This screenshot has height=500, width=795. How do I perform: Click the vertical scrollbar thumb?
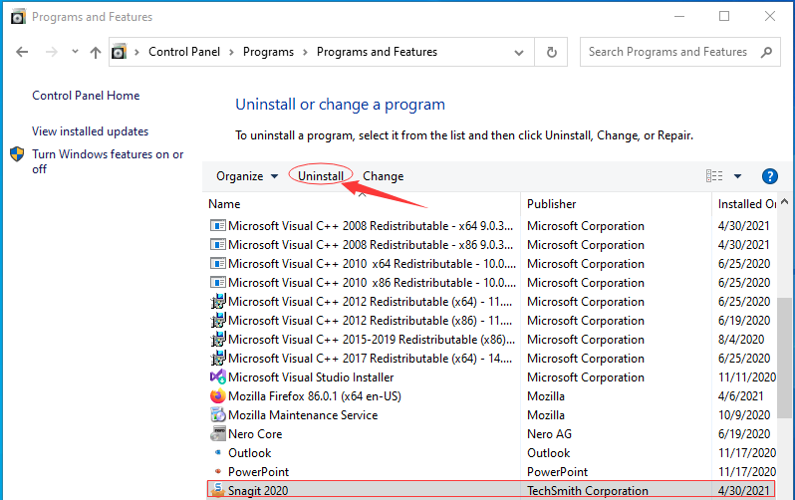785,358
